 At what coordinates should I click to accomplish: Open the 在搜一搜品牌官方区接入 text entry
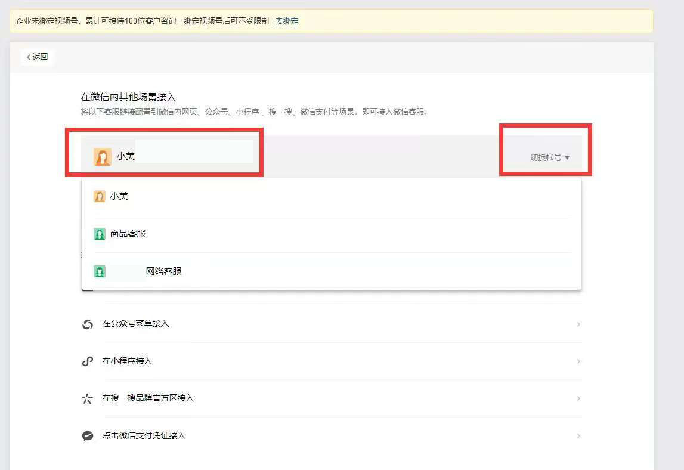click(x=148, y=398)
